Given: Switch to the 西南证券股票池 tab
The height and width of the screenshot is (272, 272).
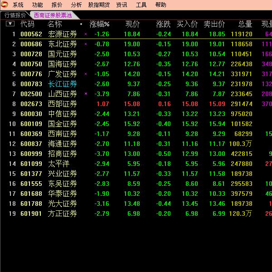Looking at the screenshot, I should coord(53,15).
